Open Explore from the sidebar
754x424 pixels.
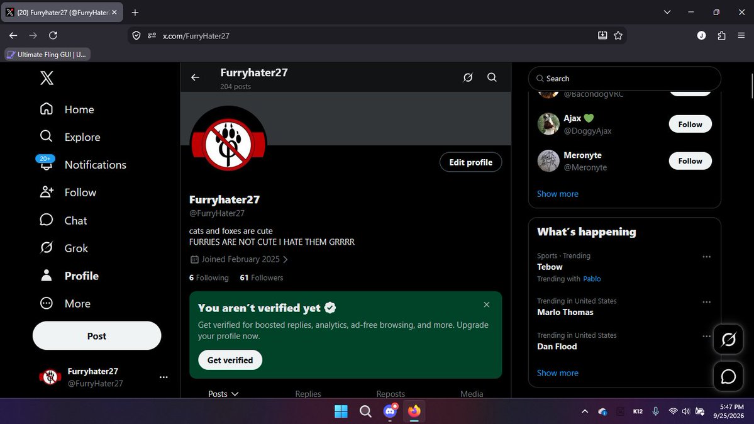tap(70, 137)
